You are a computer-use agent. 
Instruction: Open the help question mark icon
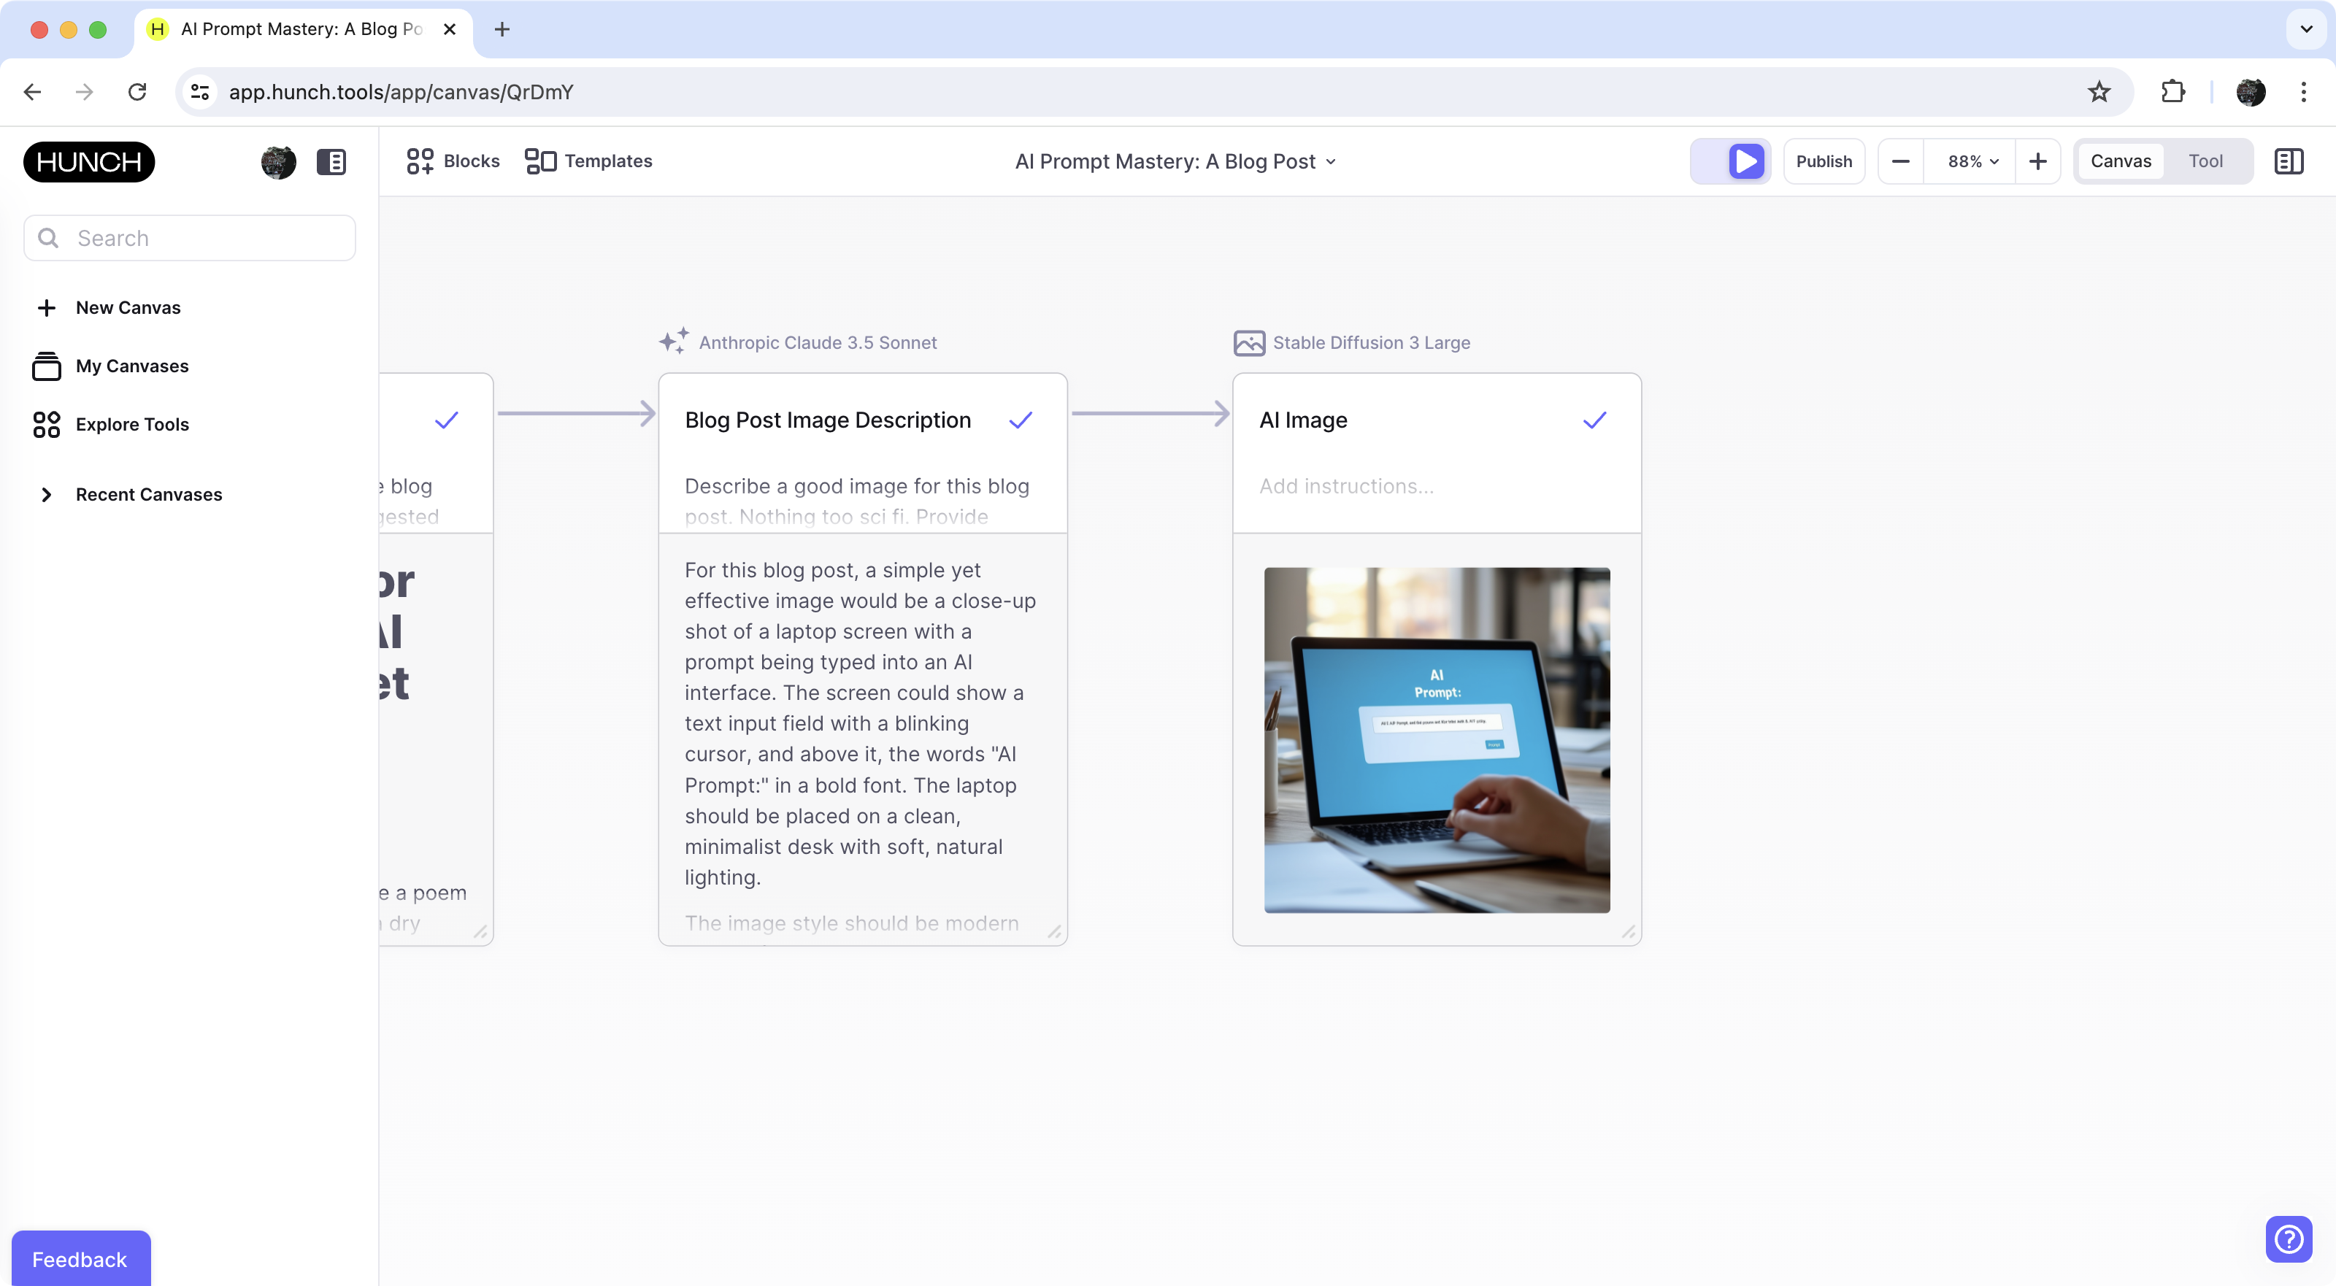point(2288,1240)
